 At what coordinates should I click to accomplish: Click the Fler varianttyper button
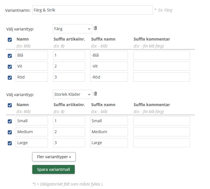[x=54, y=157]
